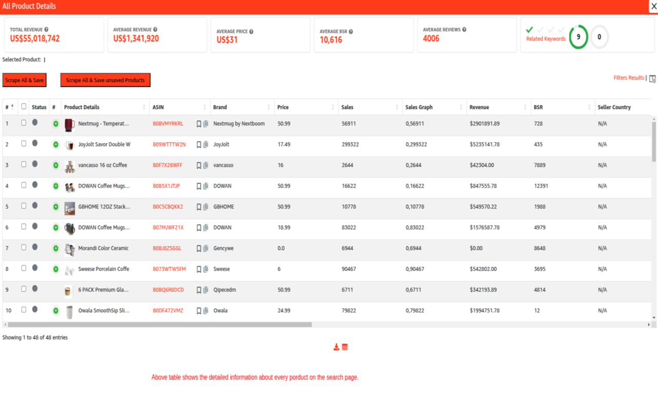The width and height of the screenshot is (658, 411).
Task: Sort by Price column arrows
Action: tap(333, 107)
